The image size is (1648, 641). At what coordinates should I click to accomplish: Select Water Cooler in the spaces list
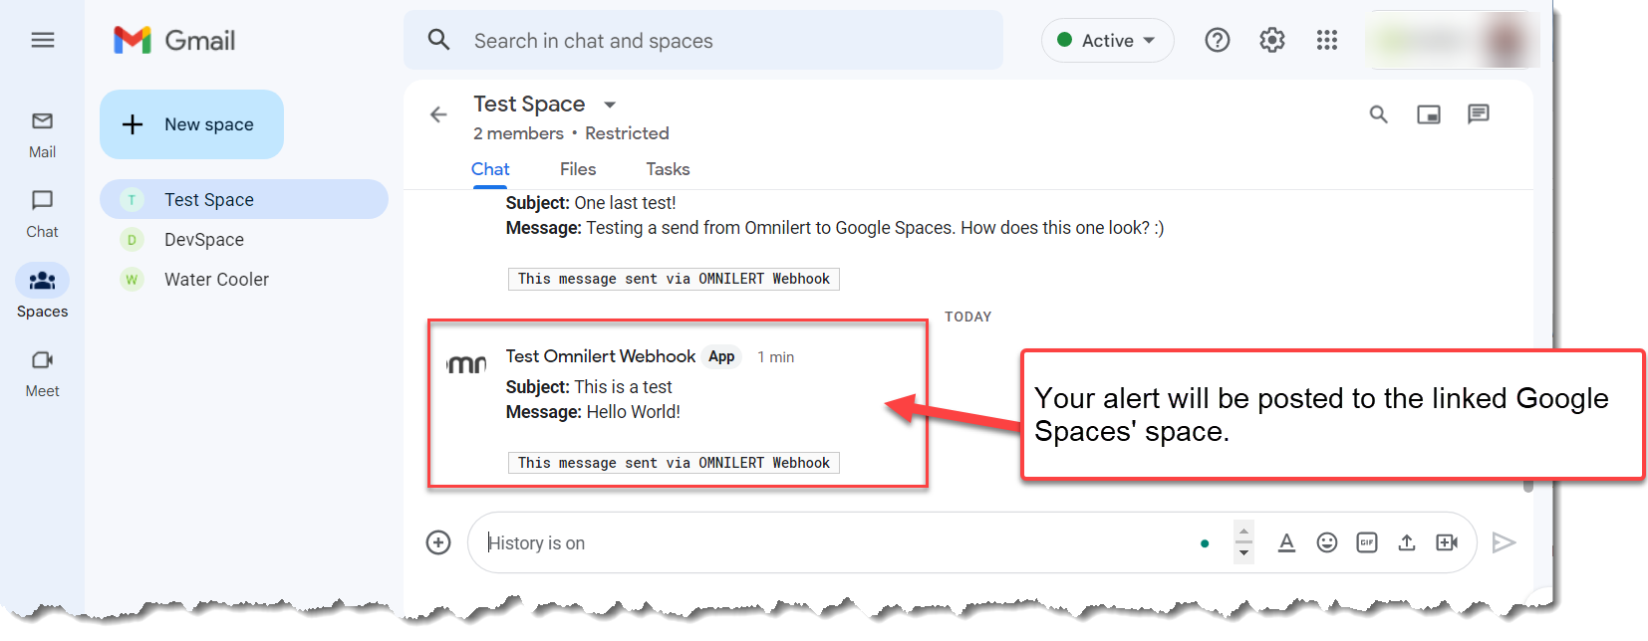[x=244, y=279]
